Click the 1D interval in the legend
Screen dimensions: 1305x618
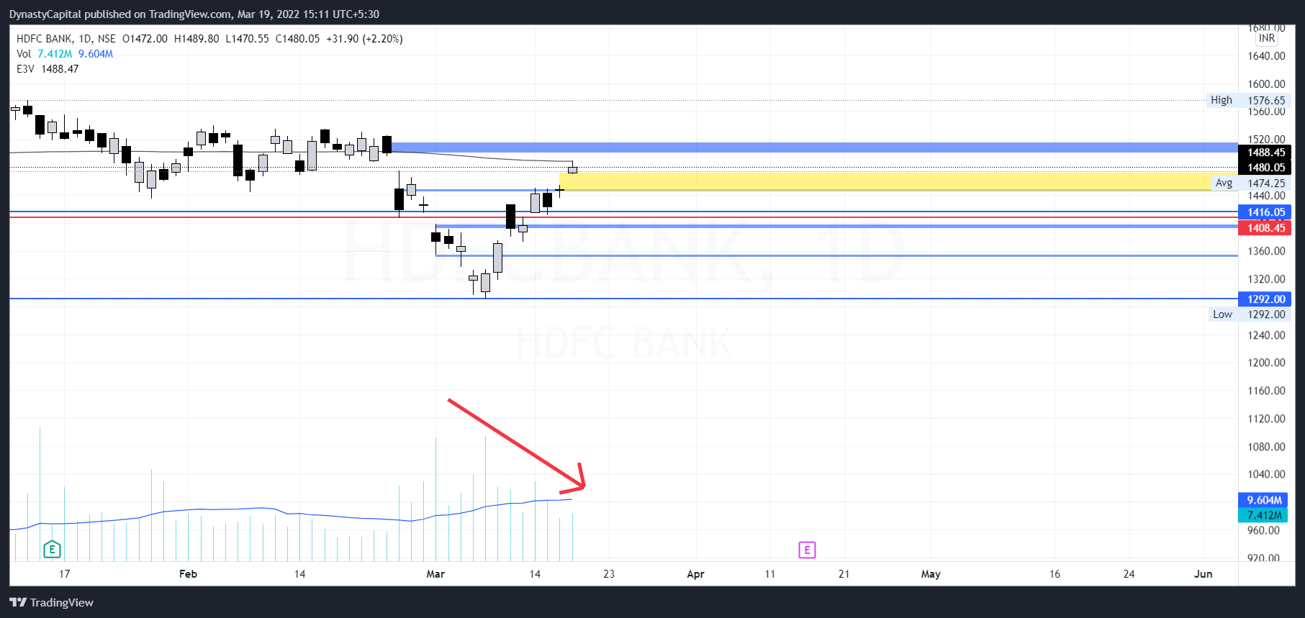tap(85, 39)
